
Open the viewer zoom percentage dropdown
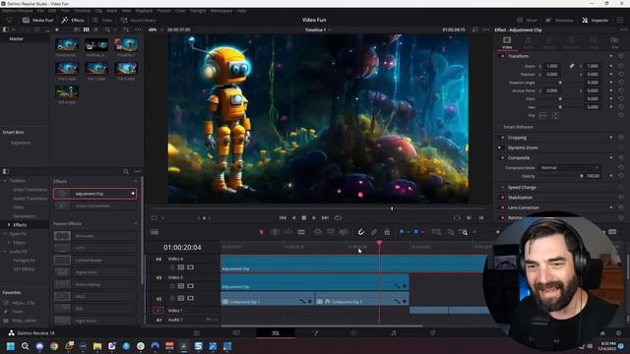[x=156, y=29]
